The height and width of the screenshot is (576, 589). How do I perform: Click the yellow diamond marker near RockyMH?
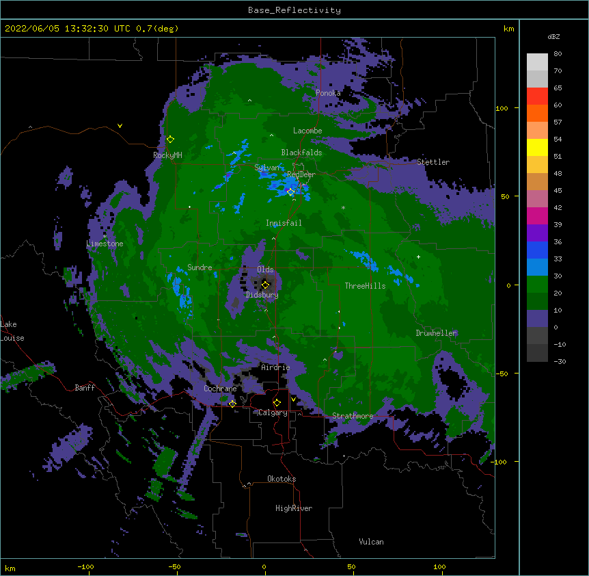click(x=171, y=140)
